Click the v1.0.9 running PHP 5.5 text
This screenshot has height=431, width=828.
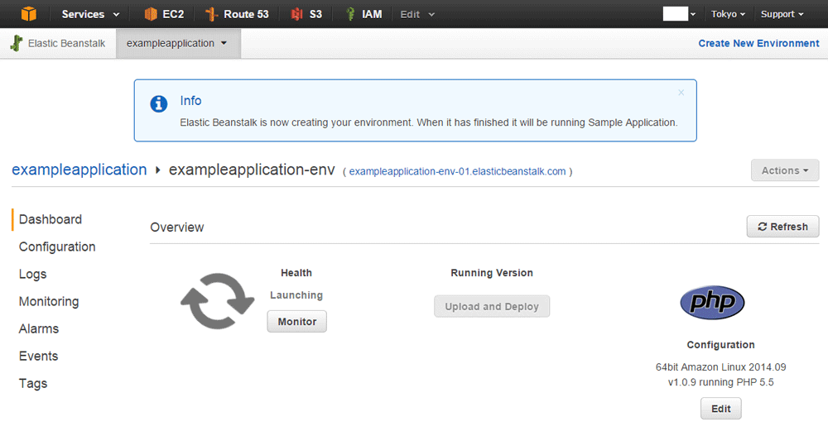[x=721, y=382]
